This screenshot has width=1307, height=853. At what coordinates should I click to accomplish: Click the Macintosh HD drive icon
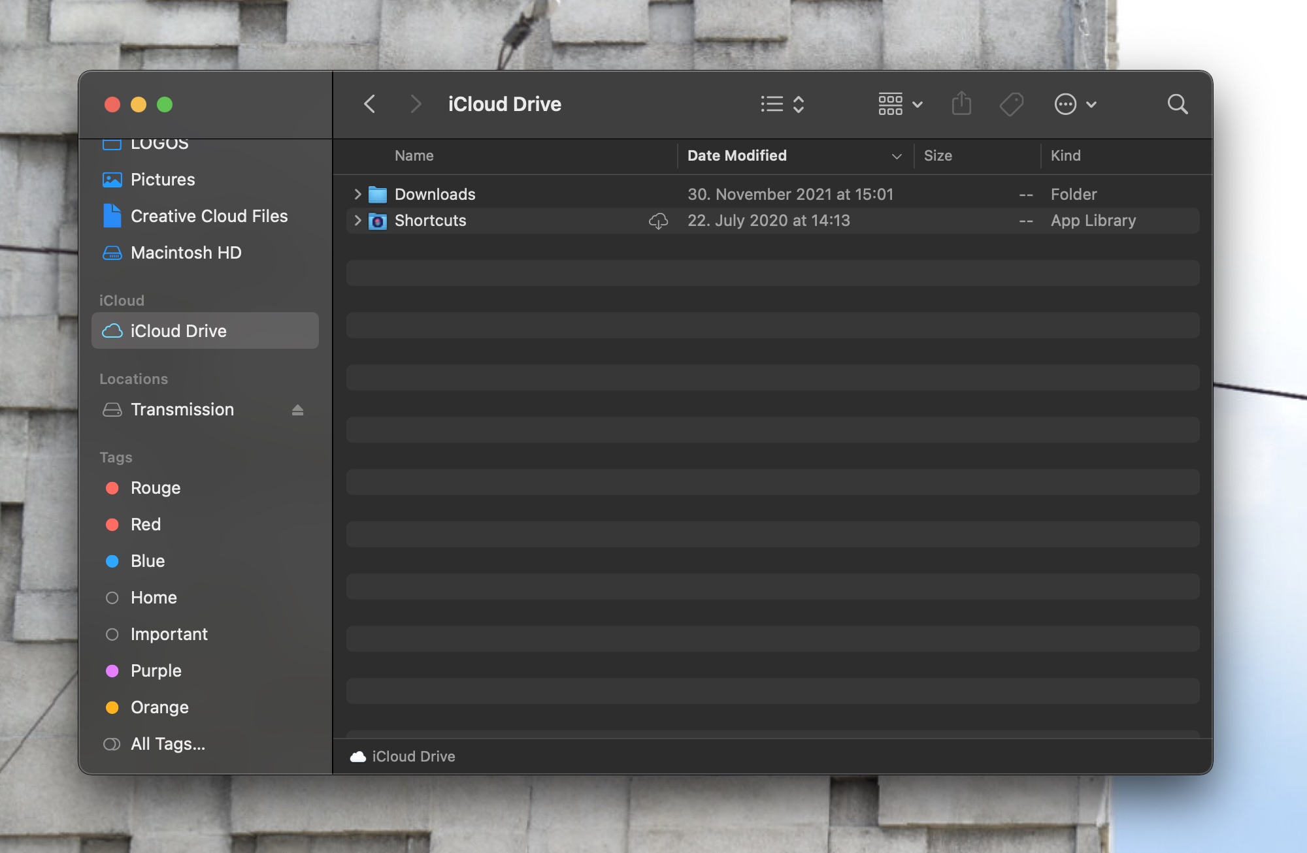point(112,253)
